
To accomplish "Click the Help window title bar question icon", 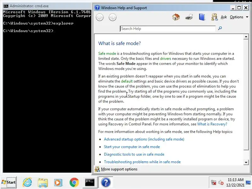I will pyautogui.click(x=97, y=8).
